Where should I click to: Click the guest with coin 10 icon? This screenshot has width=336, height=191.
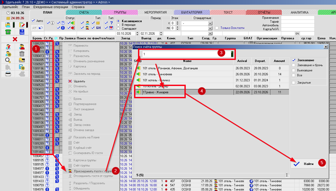point(8,54)
